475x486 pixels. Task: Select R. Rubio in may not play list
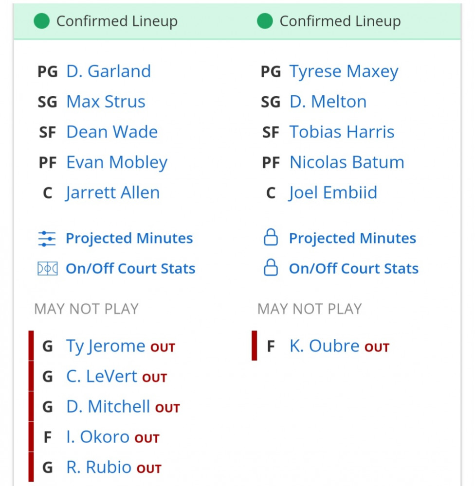113,468
